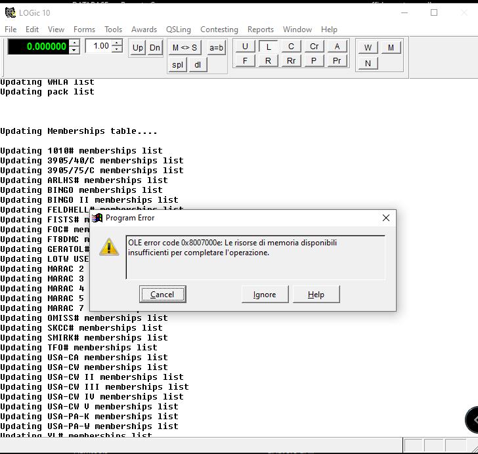
Task: Minimize the LOGic 10 window
Action: (x=404, y=13)
